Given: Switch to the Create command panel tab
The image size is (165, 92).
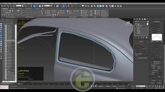Looking at the screenshot, I should click(135, 19).
